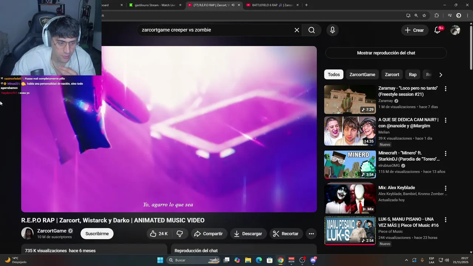Image resolution: width=473 pixels, height=266 pixels.
Task: Open Copilot from taskbar
Action: 237,260
